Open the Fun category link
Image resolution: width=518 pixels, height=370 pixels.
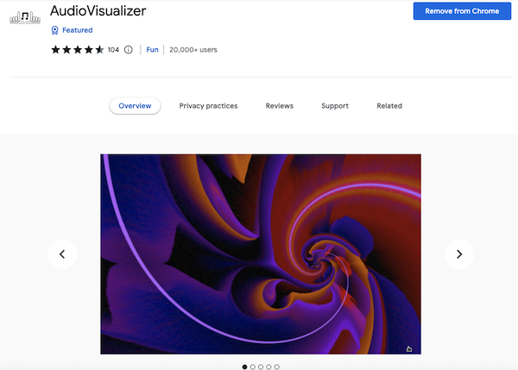point(152,50)
